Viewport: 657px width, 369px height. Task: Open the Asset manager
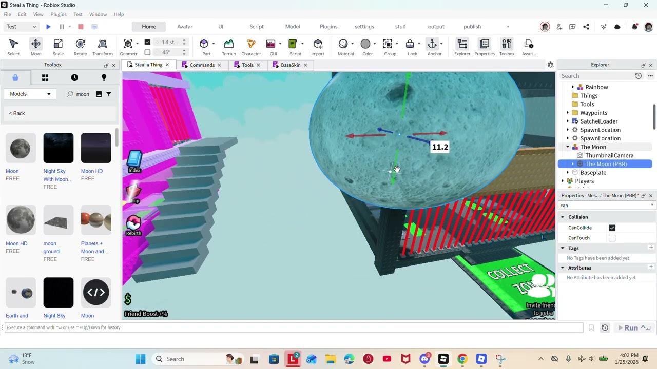[x=529, y=47]
